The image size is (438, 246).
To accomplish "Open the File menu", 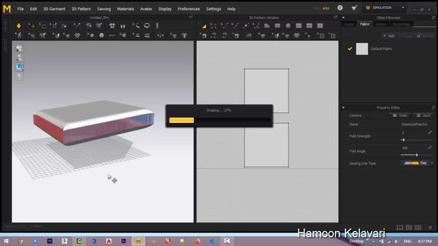I will (x=21, y=9).
